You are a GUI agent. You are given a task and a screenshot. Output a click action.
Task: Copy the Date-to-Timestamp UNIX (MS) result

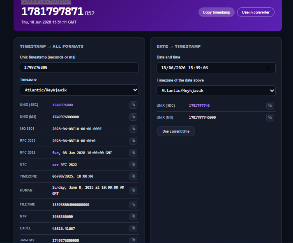coord(270,117)
